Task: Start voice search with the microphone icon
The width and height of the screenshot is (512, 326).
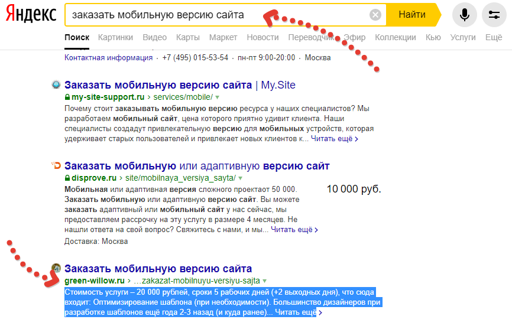Action: coord(464,15)
